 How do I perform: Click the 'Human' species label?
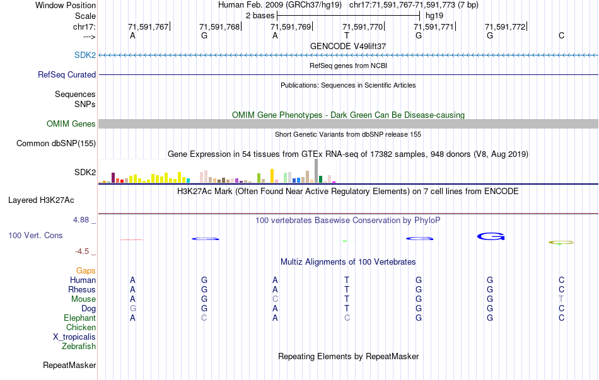83,280
